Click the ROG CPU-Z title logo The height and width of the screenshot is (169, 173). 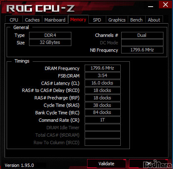tap(41, 9)
